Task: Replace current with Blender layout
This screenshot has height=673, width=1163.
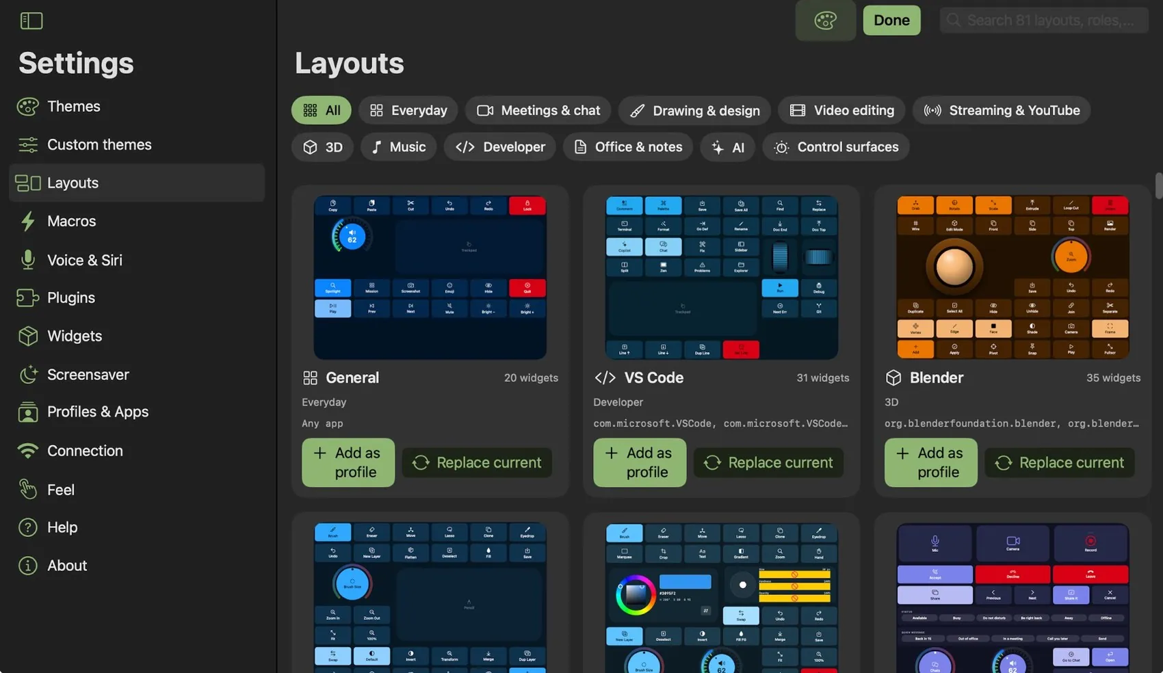Action: 1060,462
